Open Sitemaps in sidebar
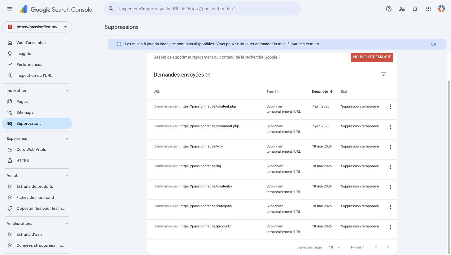 click(x=37, y=112)
